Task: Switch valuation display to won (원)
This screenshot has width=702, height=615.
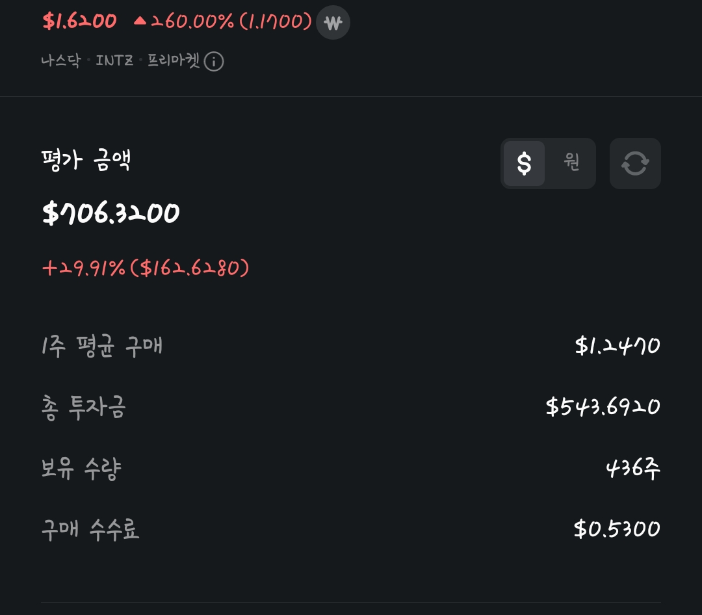Action: pyautogui.click(x=571, y=163)
